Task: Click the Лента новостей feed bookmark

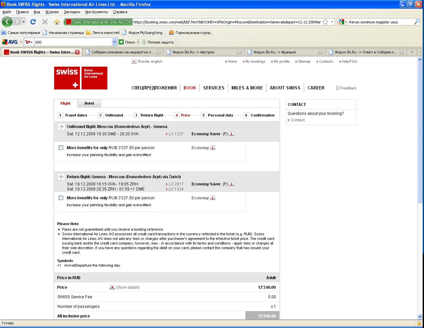Action: (x=102, y=33)
